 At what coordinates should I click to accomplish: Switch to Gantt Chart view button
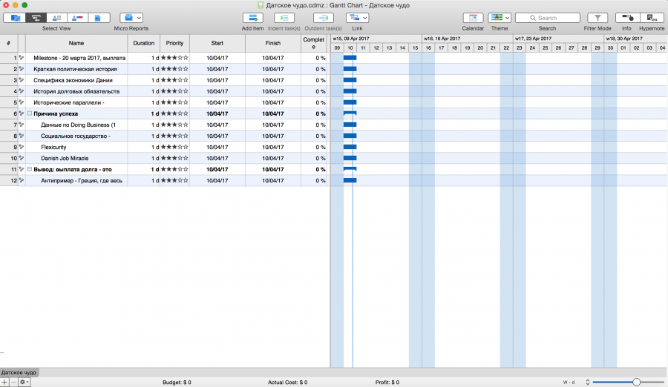pos(35,18)
